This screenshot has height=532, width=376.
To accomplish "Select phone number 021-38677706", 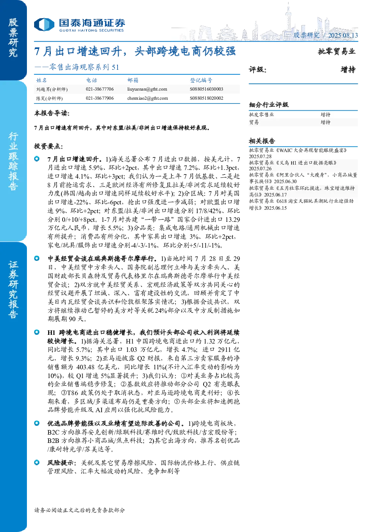I will tap(100, 89).
